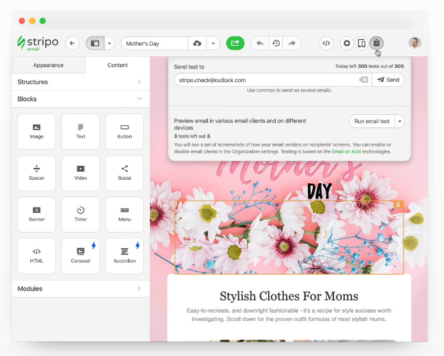Open the layout view dropdown arrow

coord(109,43)
